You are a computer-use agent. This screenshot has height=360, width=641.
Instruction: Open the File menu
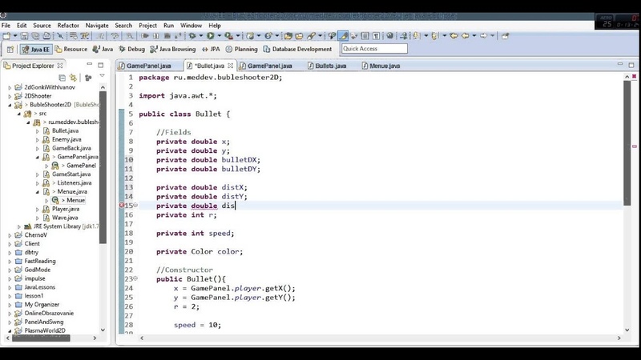[6, 26]
